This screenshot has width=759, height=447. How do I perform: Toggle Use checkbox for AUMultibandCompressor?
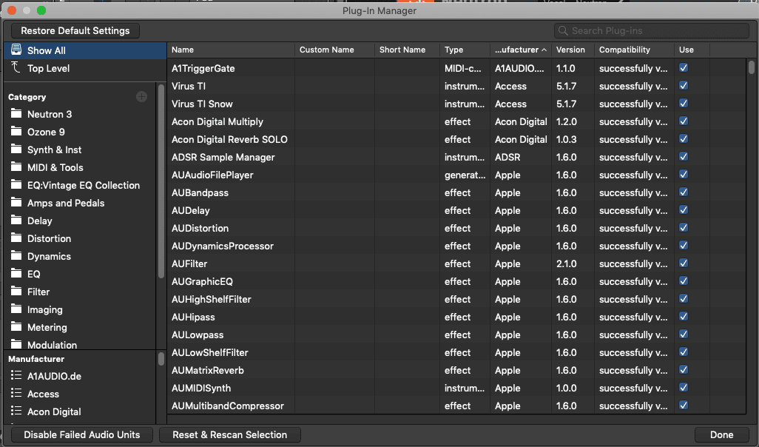[x=684, y=406]
